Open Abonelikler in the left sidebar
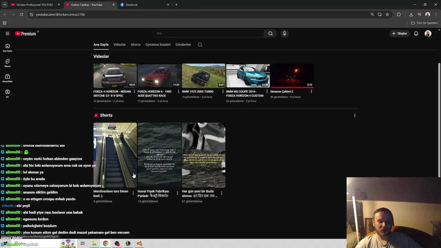Screen dimensions: 441x248 (7, 78)
